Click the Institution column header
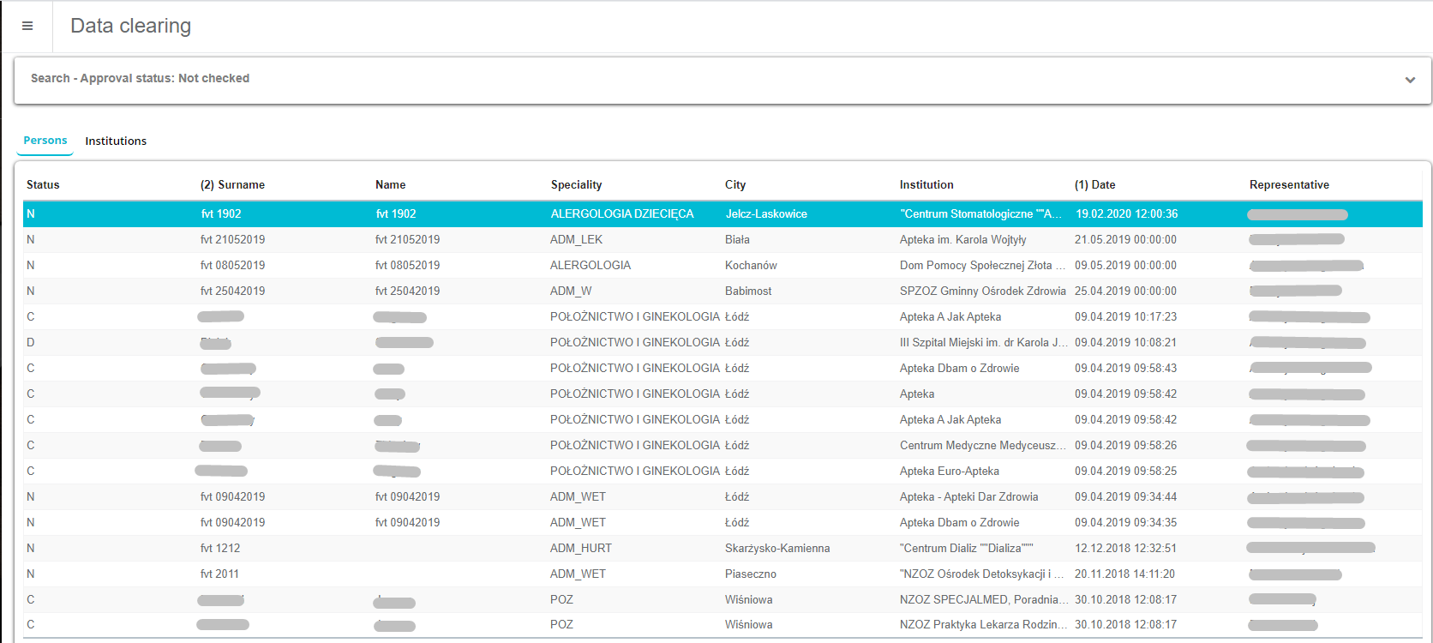 tap(926, 184)
